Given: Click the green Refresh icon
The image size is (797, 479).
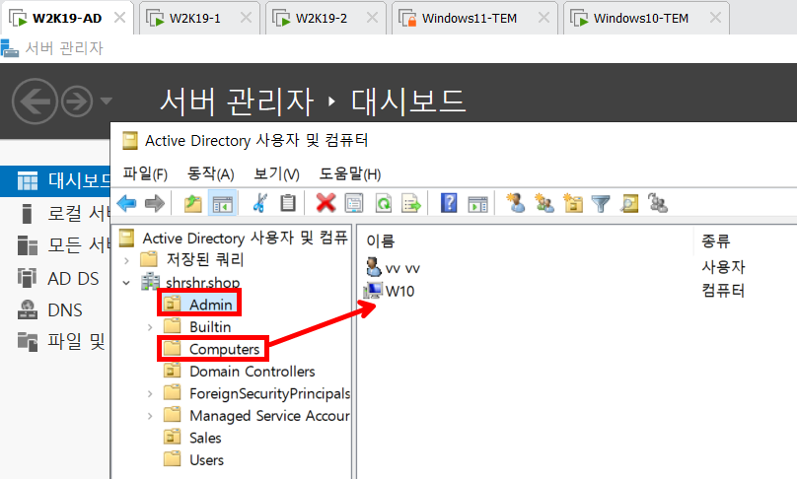Looking at the screenshot, I should pyautogui.click(x=384, y=204).
